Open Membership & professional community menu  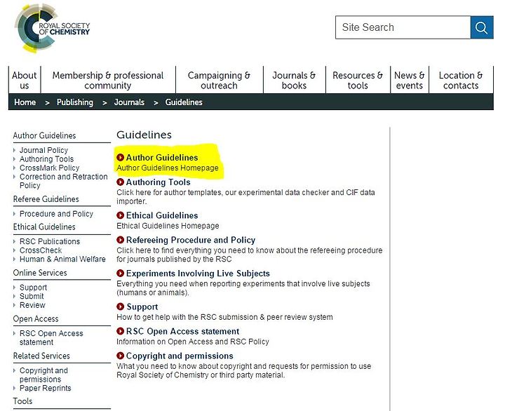click(x=108, y=80)
